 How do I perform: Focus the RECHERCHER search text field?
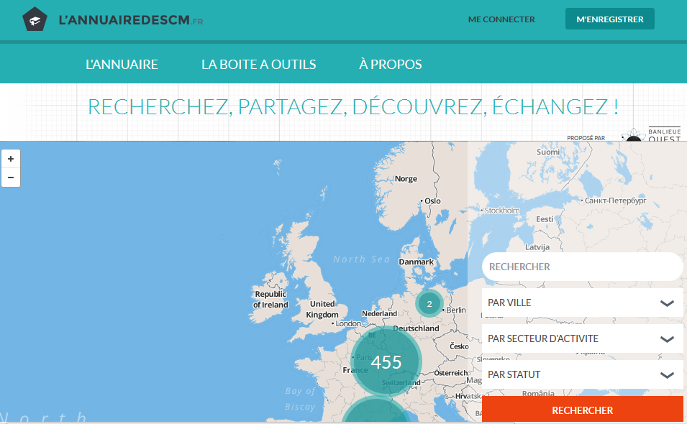582,267
